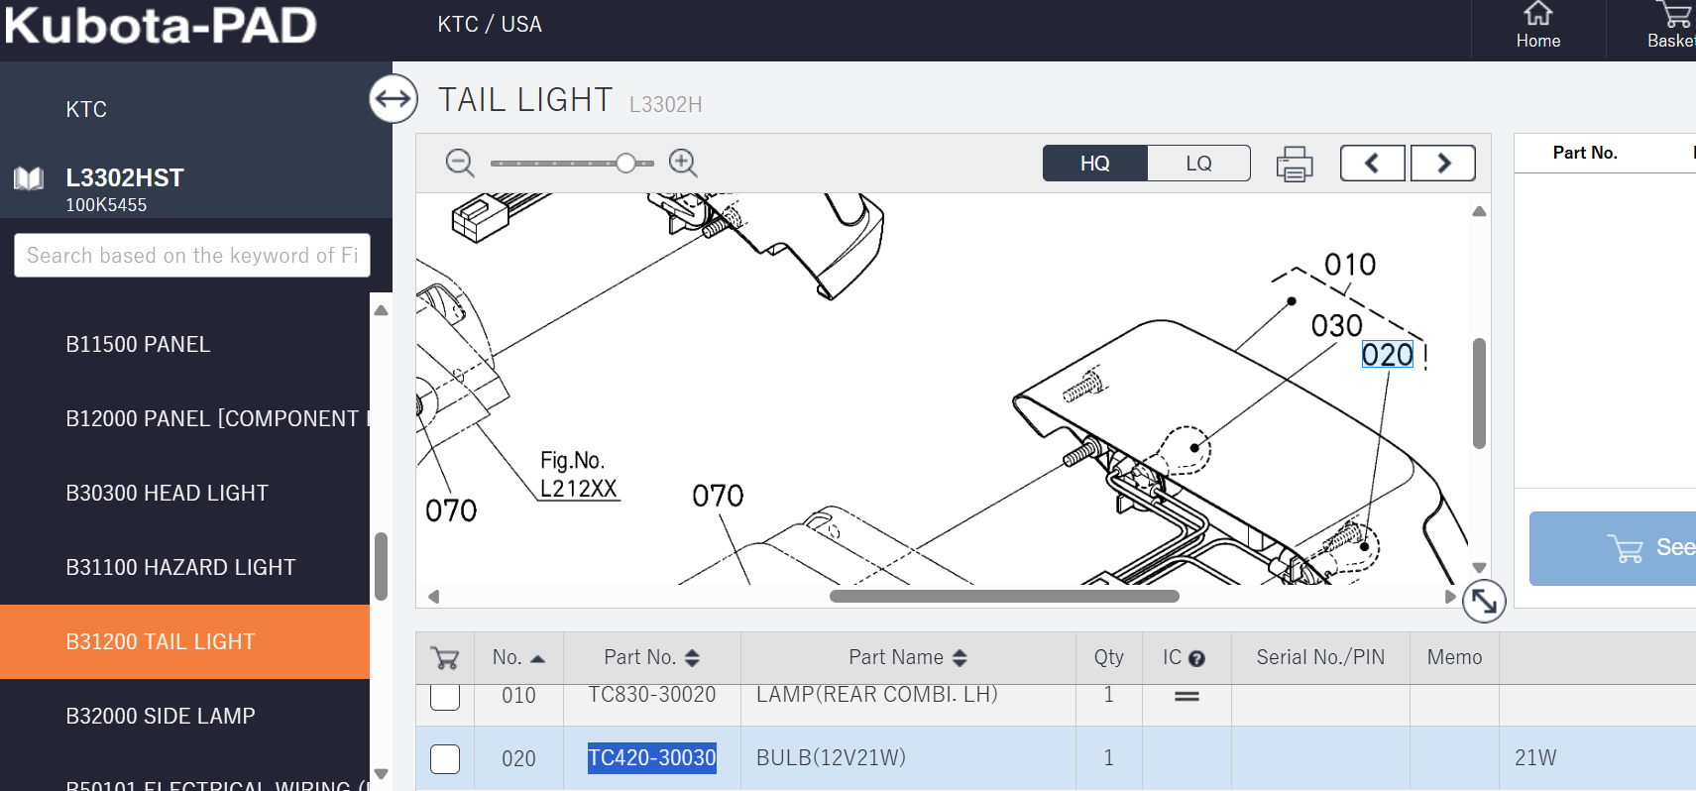
Task: Check the box for part 010
Action: 445,697
